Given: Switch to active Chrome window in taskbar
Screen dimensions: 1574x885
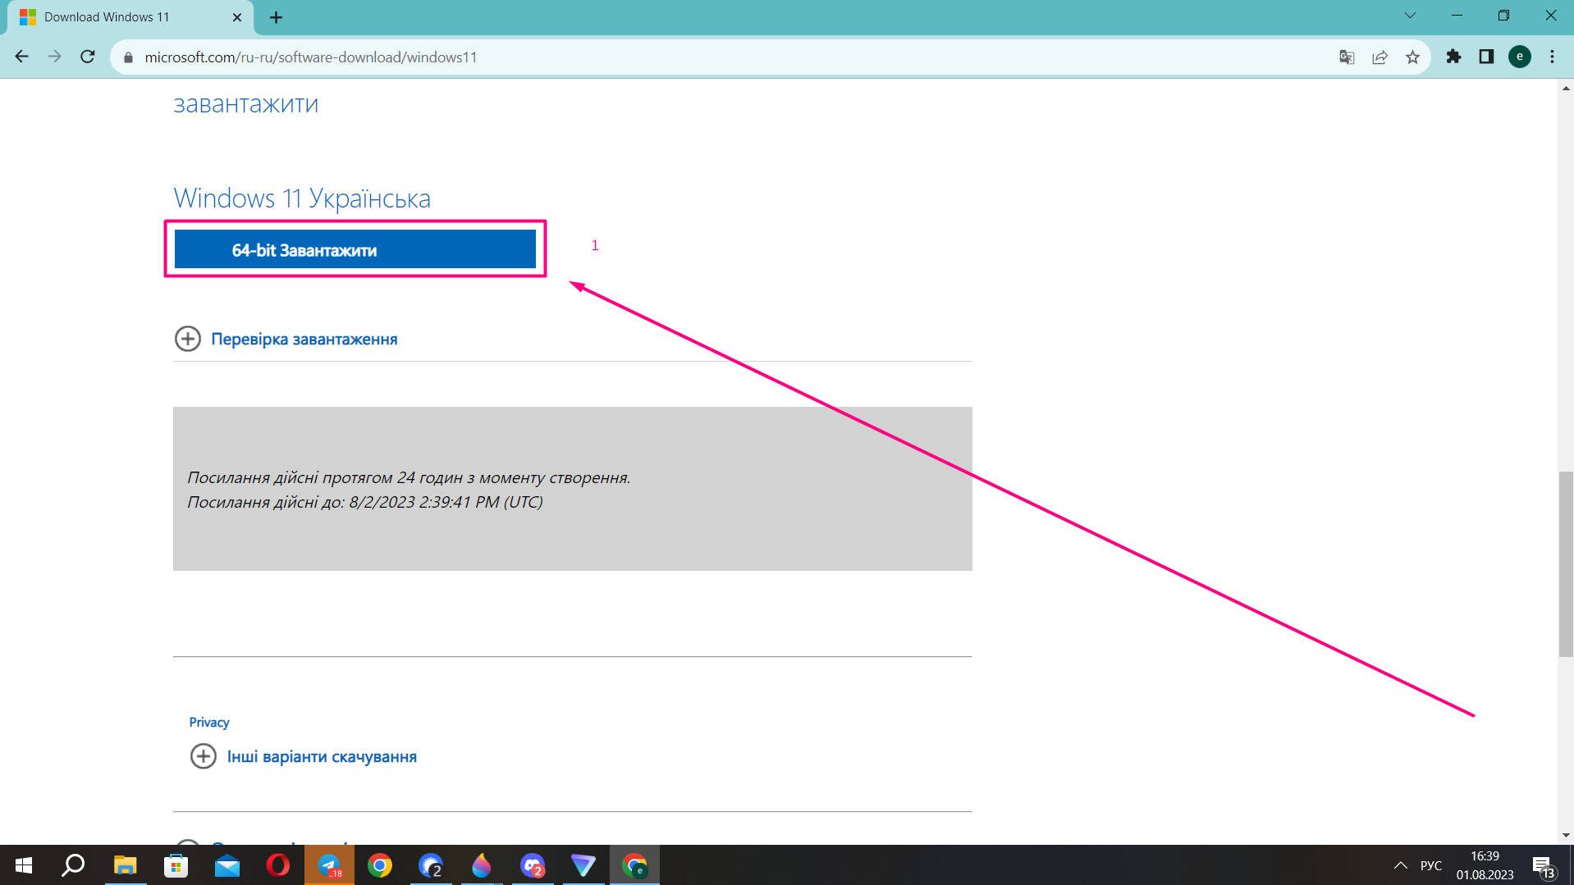Looking at the screenshot, I should click(634, 865).
